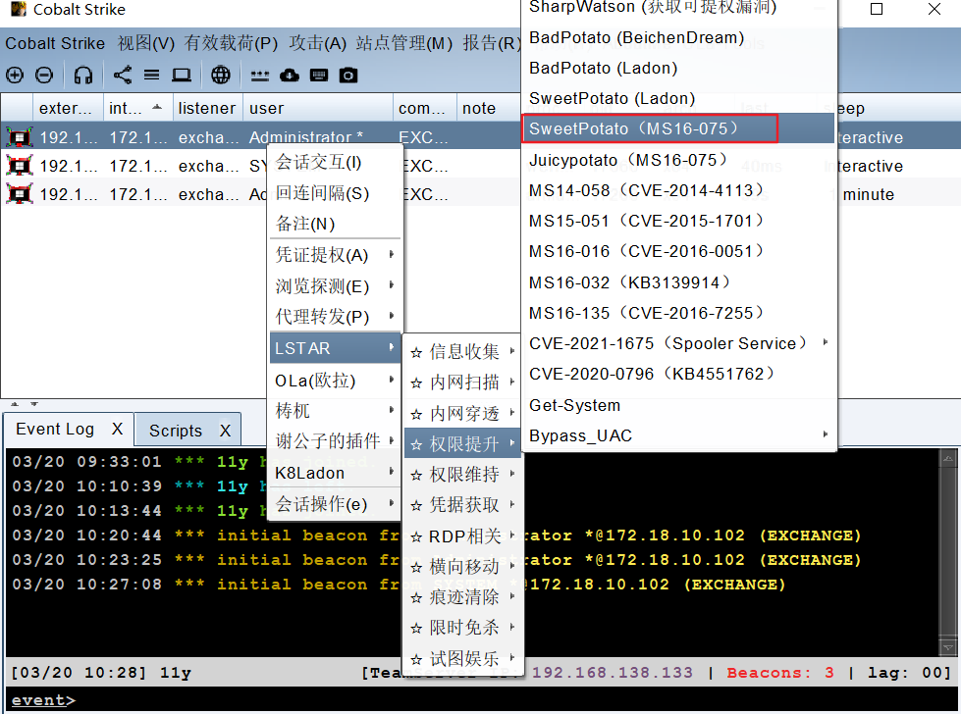Open web globe icon in toolbar
Image resolution: width=961 pixels, height=714 pixels.
(221, 76)
